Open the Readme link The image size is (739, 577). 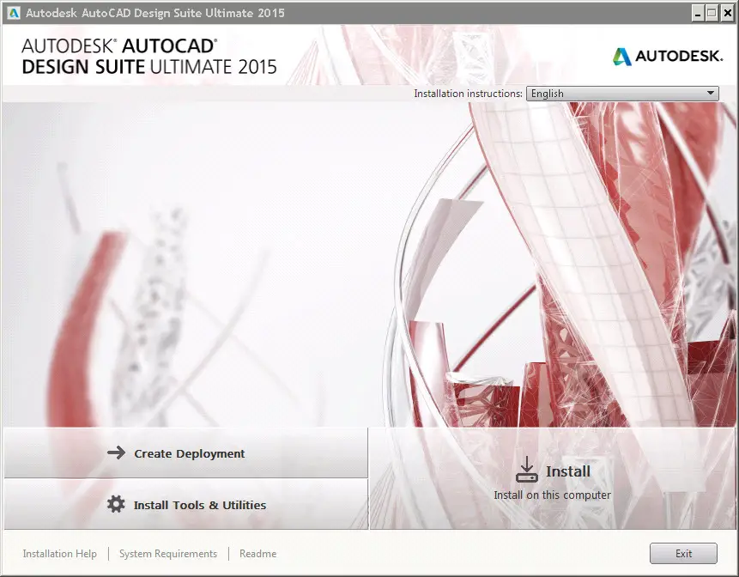[257, 554]
